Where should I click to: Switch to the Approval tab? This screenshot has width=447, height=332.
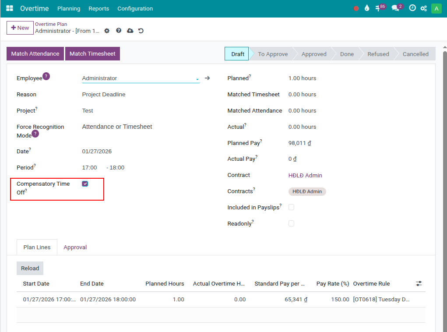75,247
